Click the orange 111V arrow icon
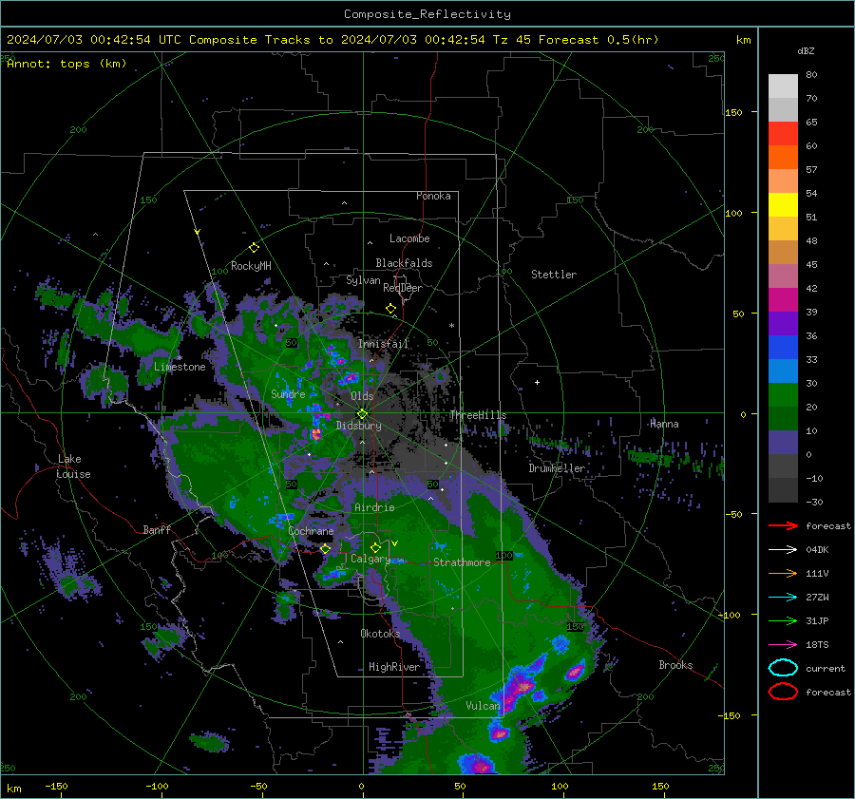855x799 pixels. [783, 573]
